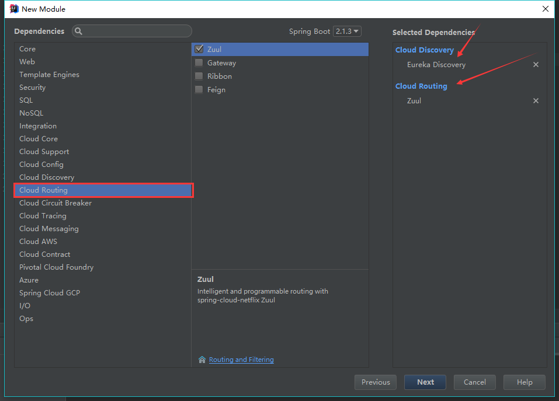Remove Eureka Discovery from selected dependencies
Image resolution: width=559 pixels, height=401 pixels.
(536, 64)
